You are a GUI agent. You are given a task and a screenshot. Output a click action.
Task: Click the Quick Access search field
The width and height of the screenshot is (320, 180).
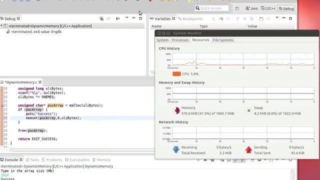pos(211,8)
